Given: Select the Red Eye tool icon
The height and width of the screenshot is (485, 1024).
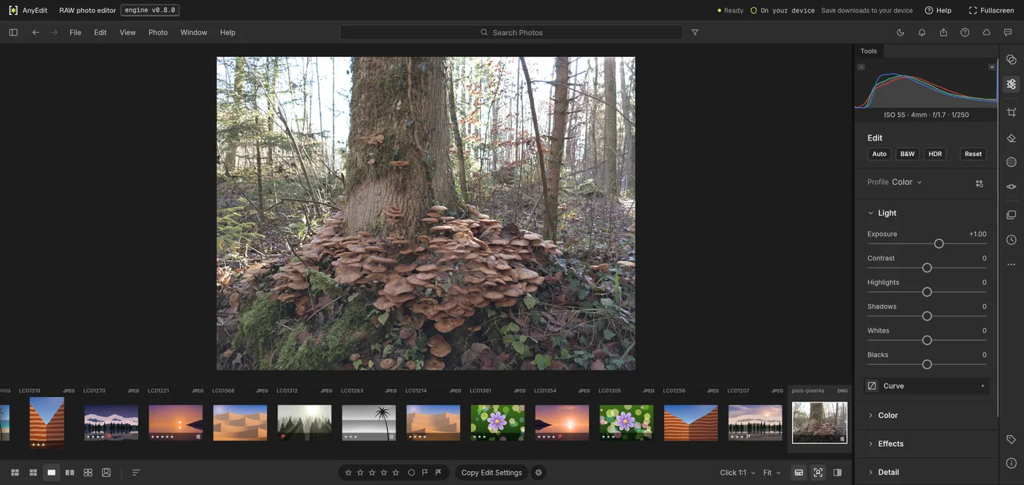Looking at the screenshot, I should point(1011,187).
